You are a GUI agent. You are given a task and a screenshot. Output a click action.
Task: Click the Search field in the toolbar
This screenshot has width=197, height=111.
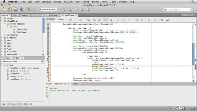[x=178, y=10]
